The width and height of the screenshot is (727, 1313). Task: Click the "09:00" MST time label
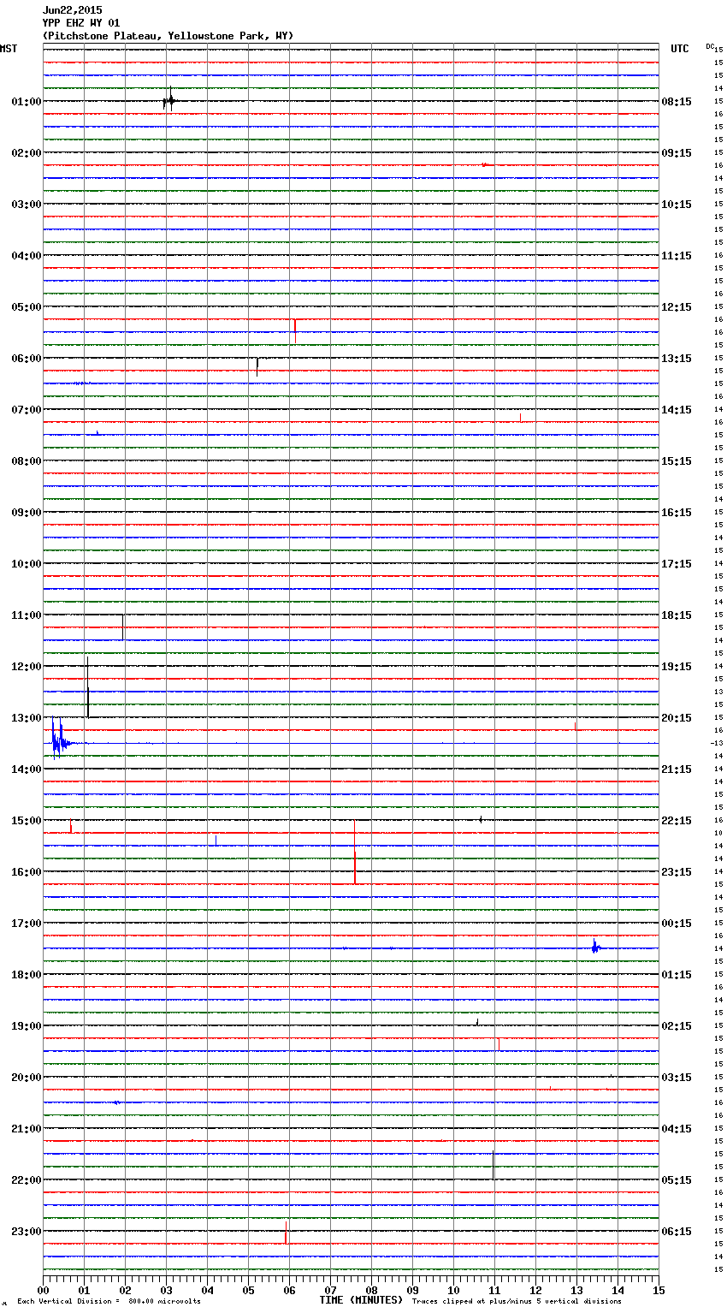(27, 513)
